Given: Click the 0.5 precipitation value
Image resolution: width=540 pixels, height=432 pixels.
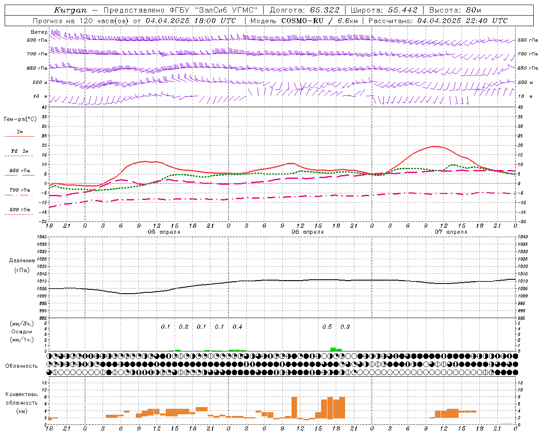Looking at the screenshot, I should [327, 327].
